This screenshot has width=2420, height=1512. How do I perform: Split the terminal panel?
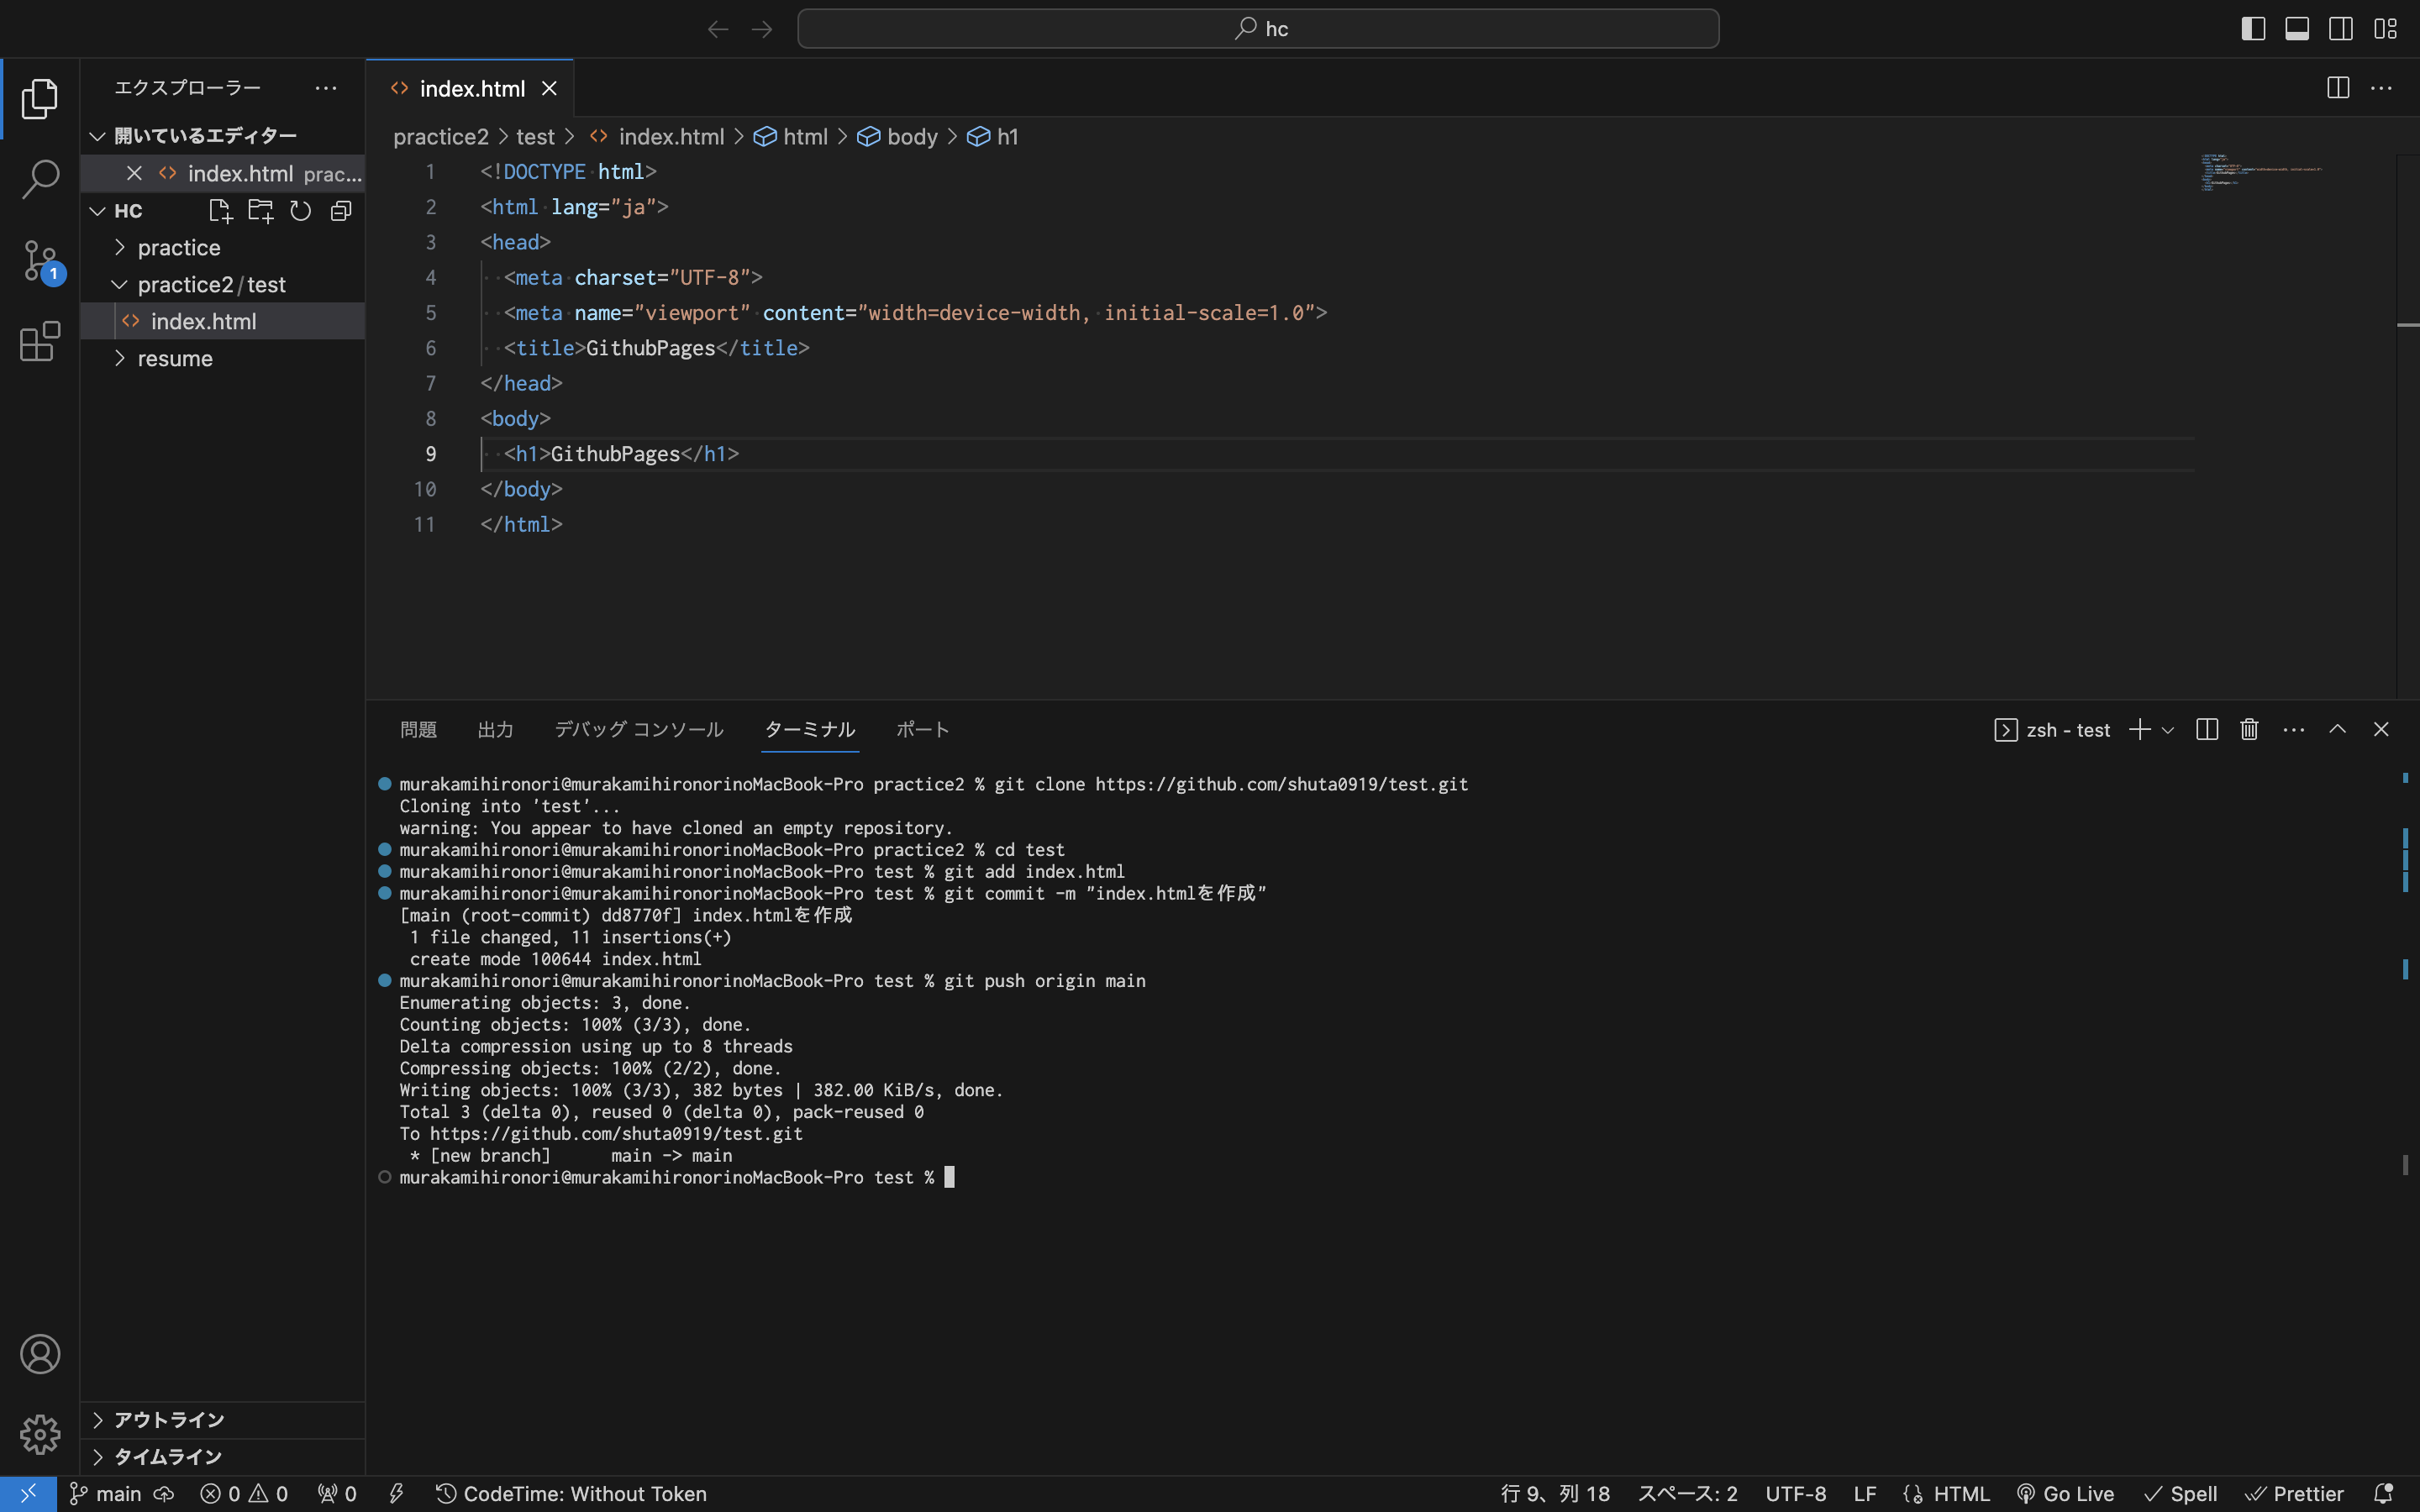(2207, 730)
